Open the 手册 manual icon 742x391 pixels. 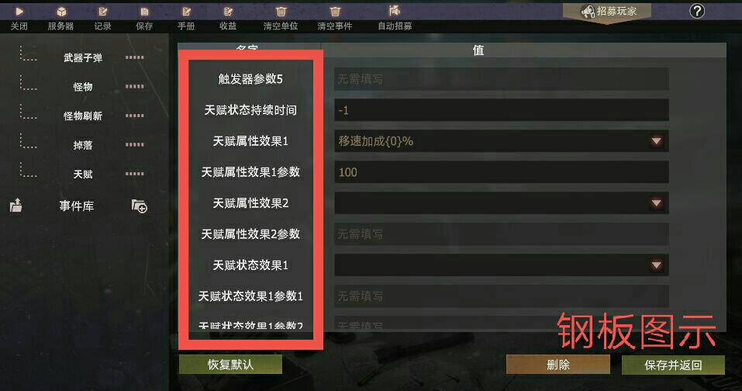(186, 12)
